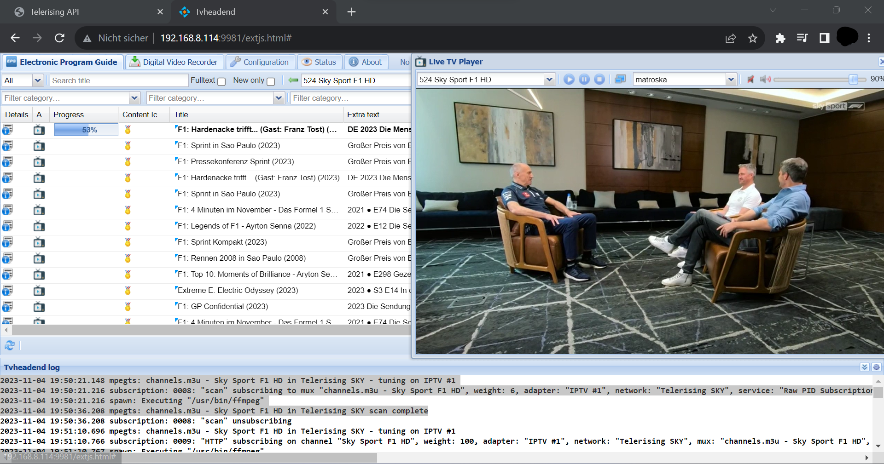
Task: Select F1: GP Confidential (2023) row
Action: point(206,307)
